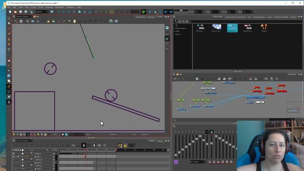Image resolution: width=304 pixels, height=171 pixels.
Task: Toggle the grid view icon in the Camera toolbar
Action: coord(28,21)
